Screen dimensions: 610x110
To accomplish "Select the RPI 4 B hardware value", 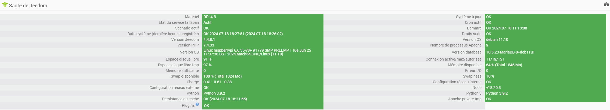I will pos(210,17).
